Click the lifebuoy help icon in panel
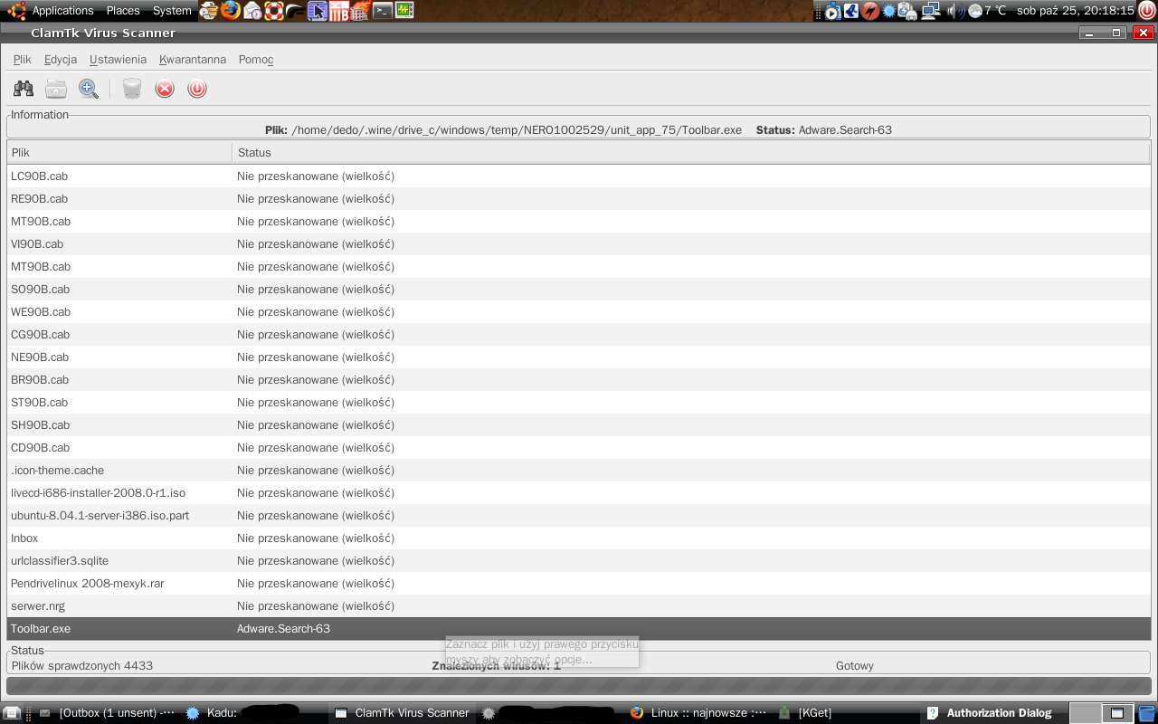The width and height of the screenshot is (1158, 724). [273, 11]
